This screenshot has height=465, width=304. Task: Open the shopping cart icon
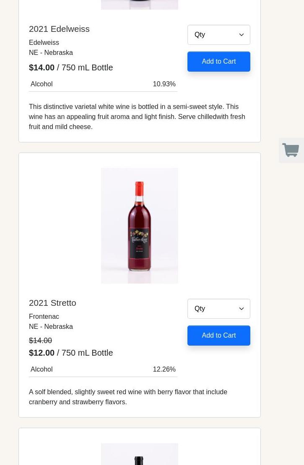click(291, 150)
